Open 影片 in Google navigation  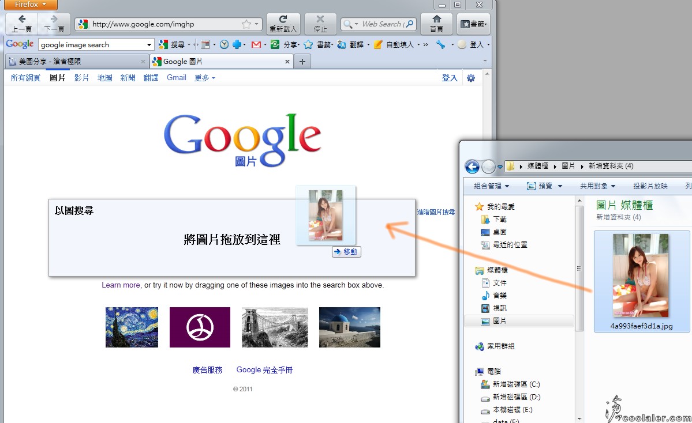click(81, 78)
